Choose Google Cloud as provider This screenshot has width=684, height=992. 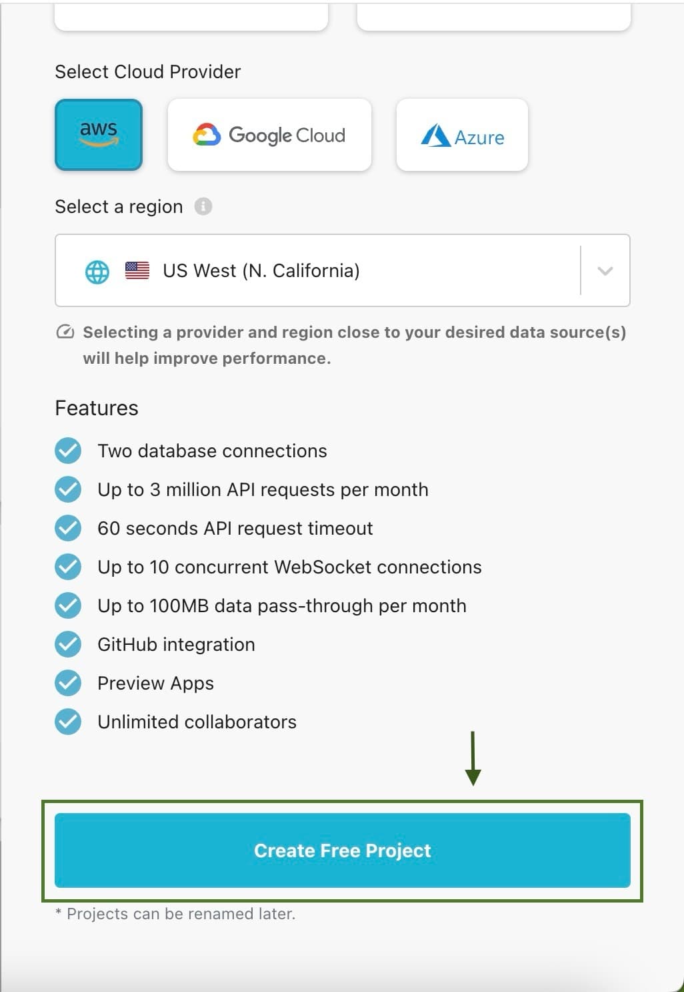(x=269, y=135)
